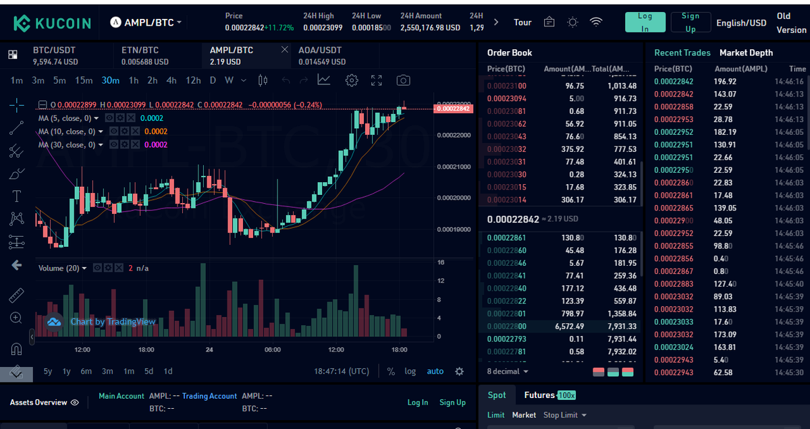Open English/USD language selector
This screenshot has height=429, width=810.
741,23
